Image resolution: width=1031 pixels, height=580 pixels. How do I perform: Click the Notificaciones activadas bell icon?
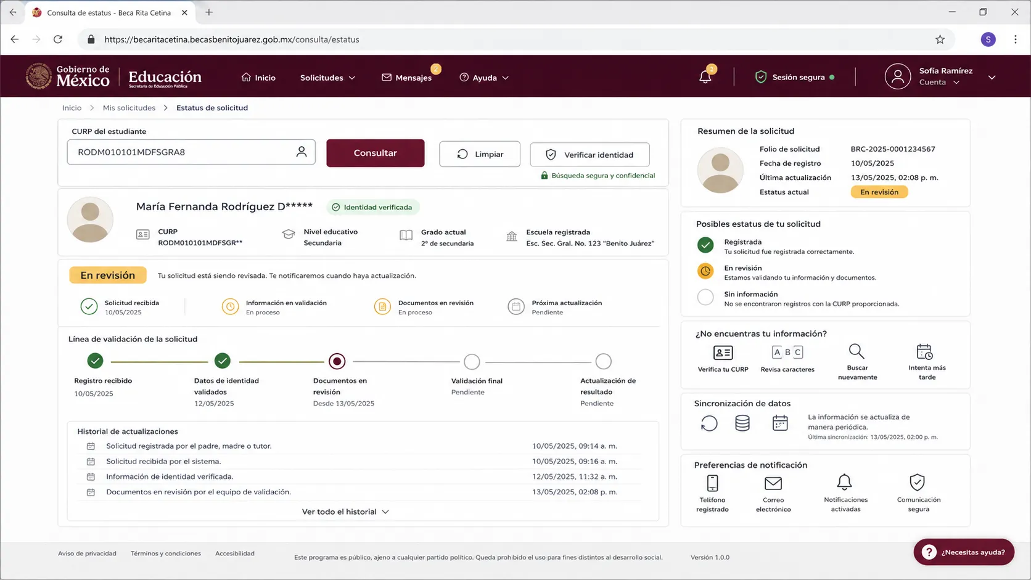click(x=844, y=482)
